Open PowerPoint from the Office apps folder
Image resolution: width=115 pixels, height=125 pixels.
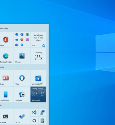(22, 40)
